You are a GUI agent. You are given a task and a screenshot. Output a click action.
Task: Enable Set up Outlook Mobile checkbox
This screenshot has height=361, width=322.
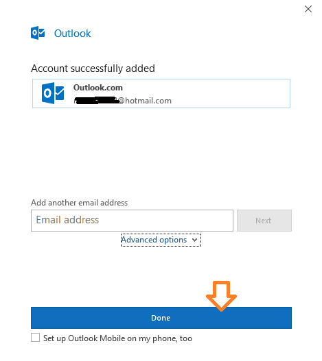35,338
